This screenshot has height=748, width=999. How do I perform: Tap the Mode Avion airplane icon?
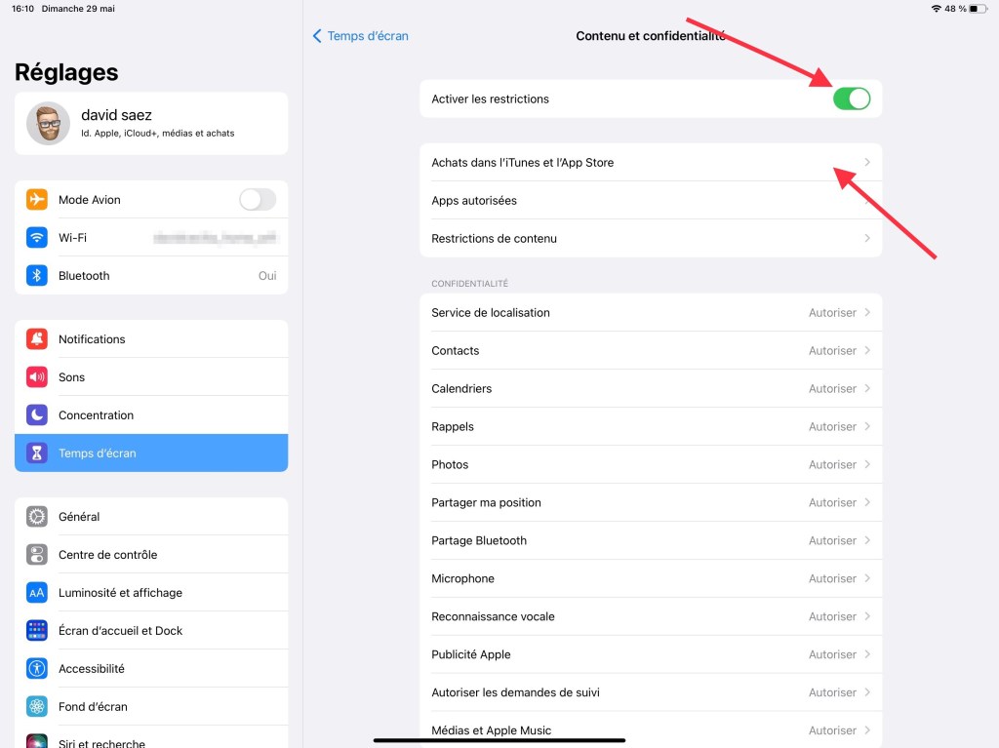(x=37, y=200)
